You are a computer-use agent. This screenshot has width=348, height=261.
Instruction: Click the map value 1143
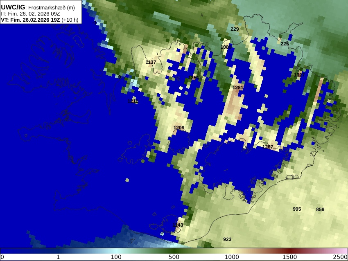[x=178, y=225]
